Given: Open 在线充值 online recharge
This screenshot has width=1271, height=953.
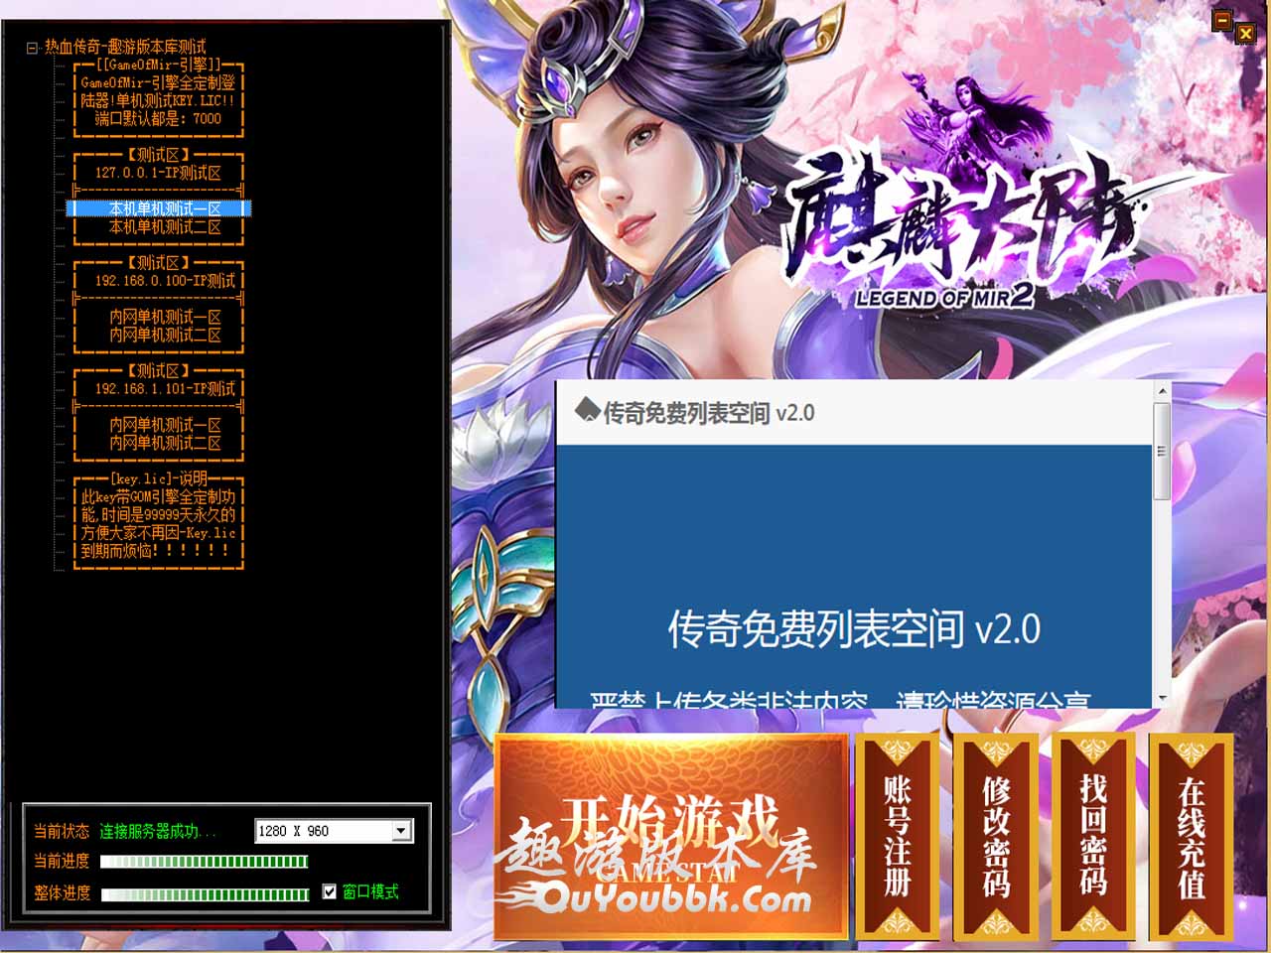Looking at the screenshot, I should tap(1191, 837).
